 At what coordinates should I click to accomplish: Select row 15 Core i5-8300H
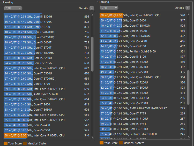(47, 17)
